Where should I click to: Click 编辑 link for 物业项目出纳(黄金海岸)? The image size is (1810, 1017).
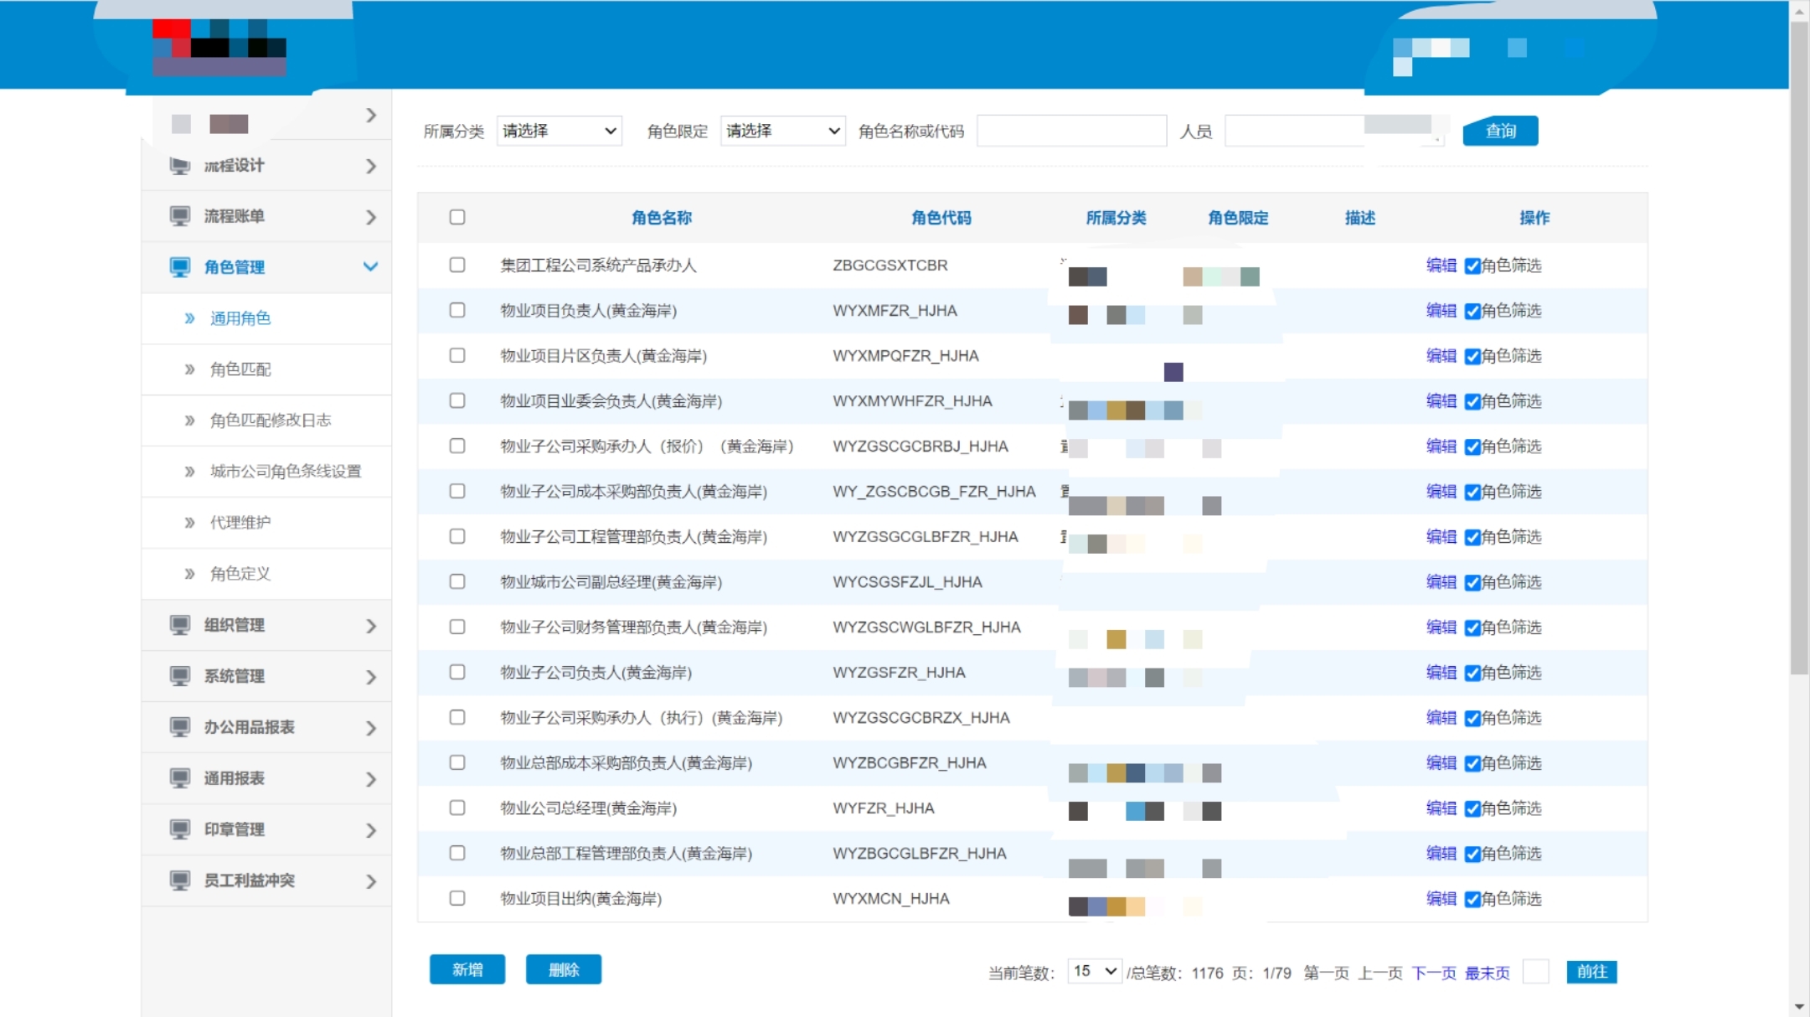click(1441, 899)
